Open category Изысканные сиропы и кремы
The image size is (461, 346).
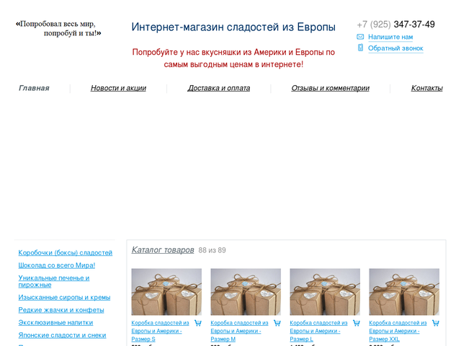click(x=64, y=298)
